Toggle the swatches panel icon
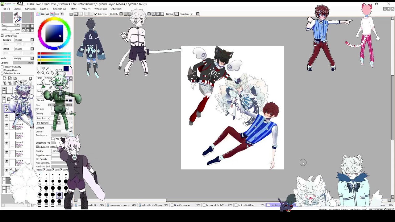Viewport: 395px width, 222px height. pyautogui.click(x=57, y=14)
